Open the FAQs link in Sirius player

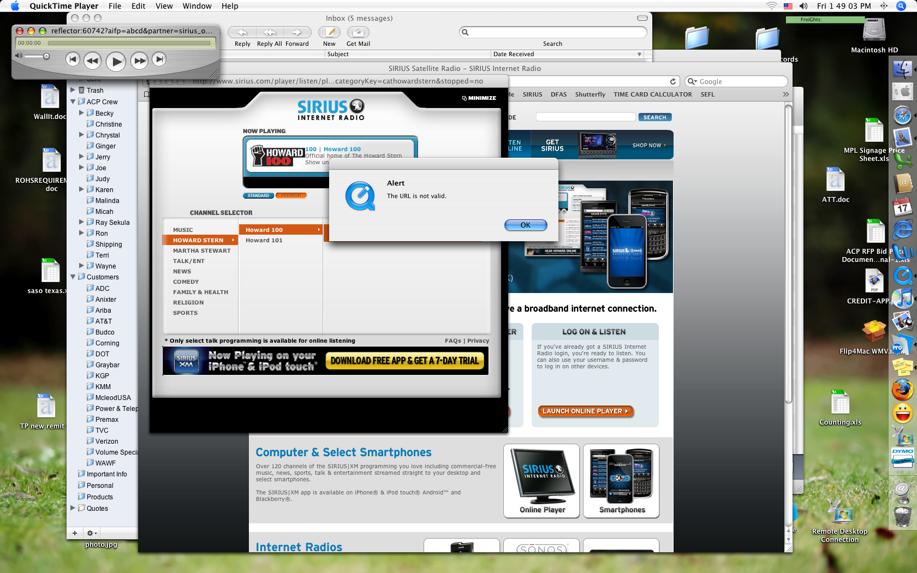[x=453, y=341]
